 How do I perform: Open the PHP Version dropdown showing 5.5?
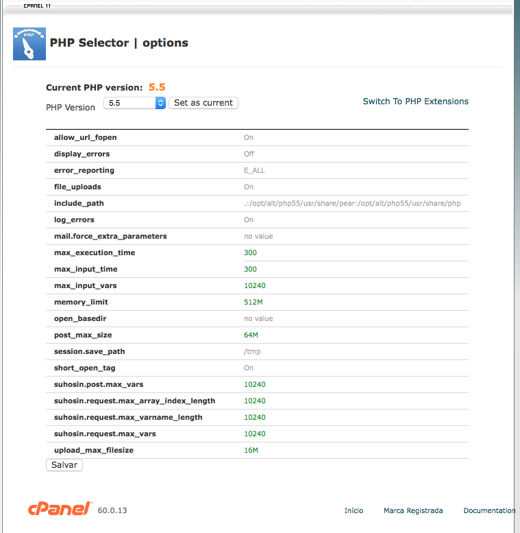(x=134, y=103)
